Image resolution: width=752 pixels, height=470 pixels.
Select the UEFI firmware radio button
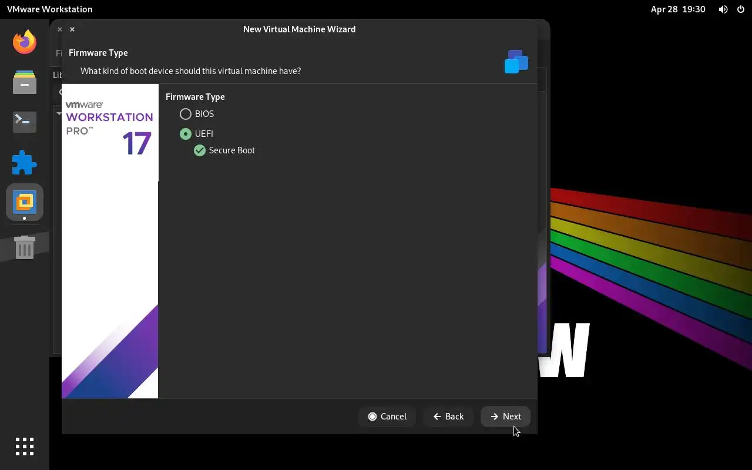[x=186, y=134]
